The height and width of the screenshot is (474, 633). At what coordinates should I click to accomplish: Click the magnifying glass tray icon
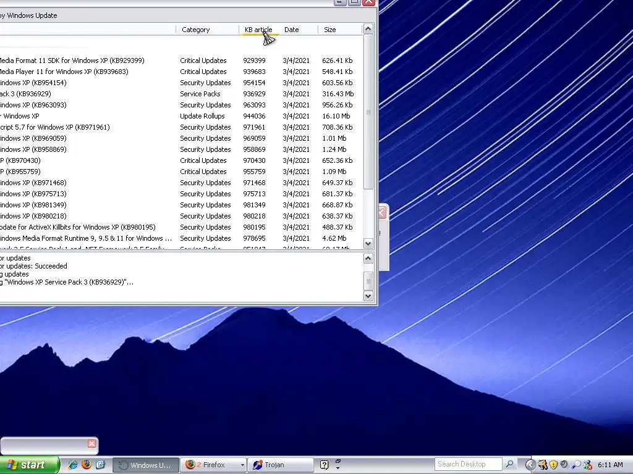tap(576, 465)
